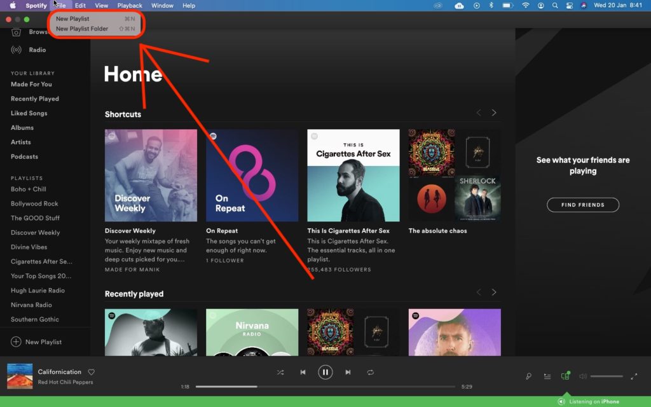651x407 pixels.
Task: Open the Playback menu
Action: tap(130, 5)
